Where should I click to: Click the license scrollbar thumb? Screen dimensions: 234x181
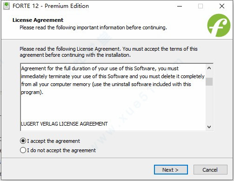209,81
